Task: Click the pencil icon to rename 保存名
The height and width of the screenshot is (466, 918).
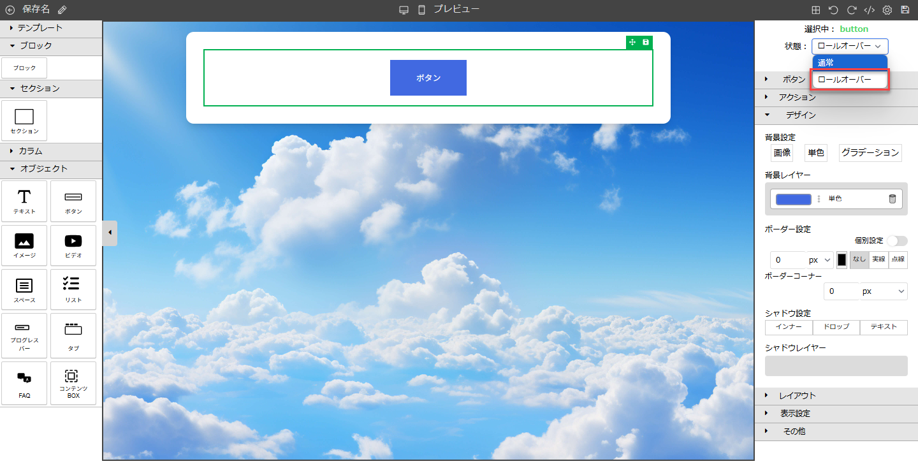Action: click(x=62, y=10)
